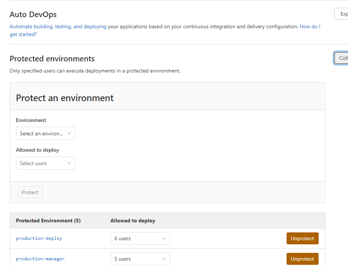Image resolution: width=348 pixels, height=267 pixels.
Task: Unprotect the production-manager environment
Action: [302, 259]
